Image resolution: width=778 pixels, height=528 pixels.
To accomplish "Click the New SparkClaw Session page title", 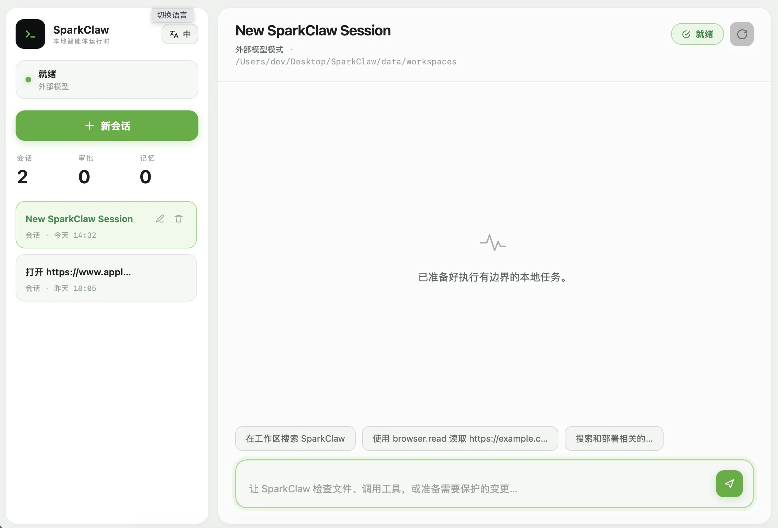I will point(313,31).
